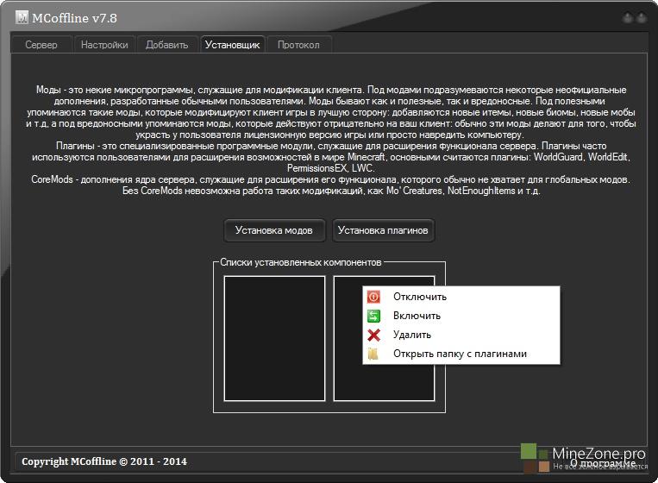Click inside the left installed mods list
The image size is (658, 483).
[x=274, y=338]
